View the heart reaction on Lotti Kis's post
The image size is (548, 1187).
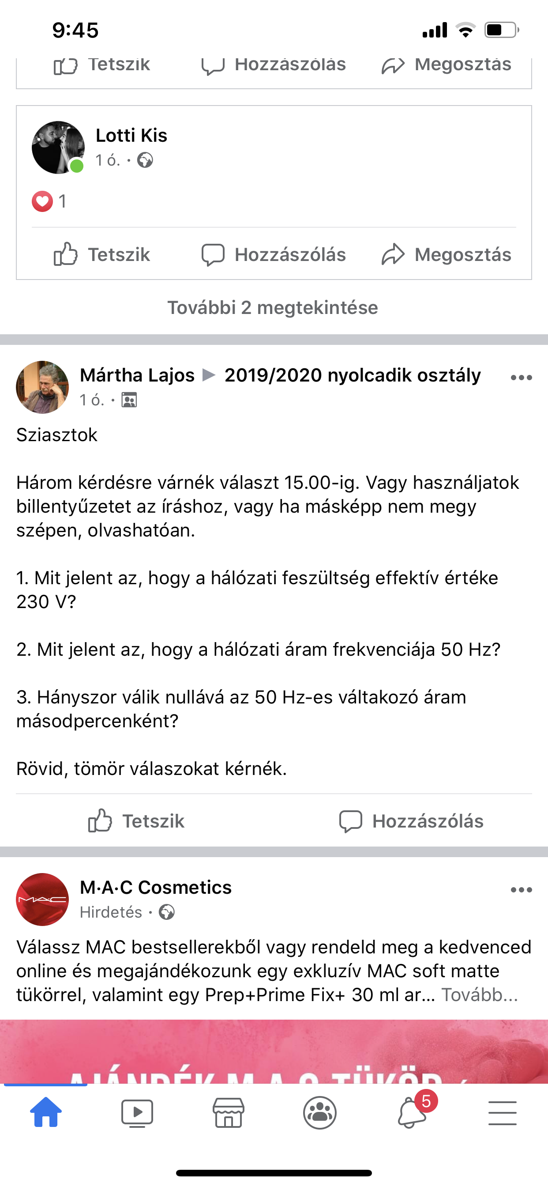pos(42,201)
